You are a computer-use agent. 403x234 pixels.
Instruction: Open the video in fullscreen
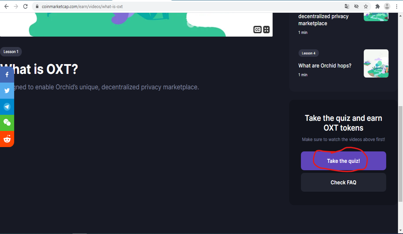tap(266, 30)
